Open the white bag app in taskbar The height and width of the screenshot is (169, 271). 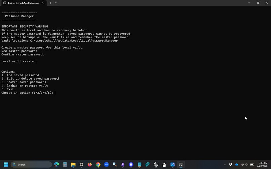click(x=164, y=165)
